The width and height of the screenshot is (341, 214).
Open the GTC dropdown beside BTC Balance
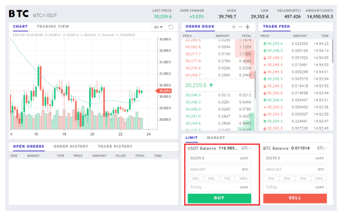tap(322, 148)
